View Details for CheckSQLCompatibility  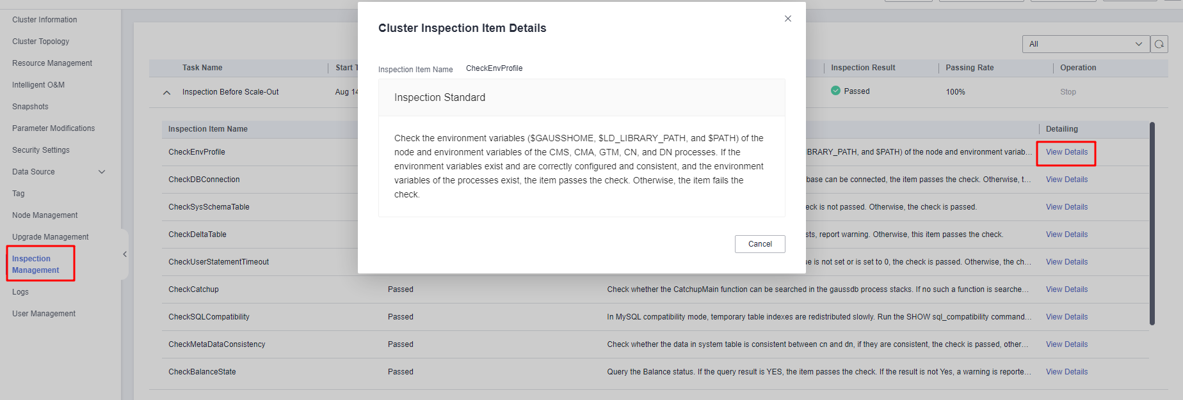click(1066, 317)
